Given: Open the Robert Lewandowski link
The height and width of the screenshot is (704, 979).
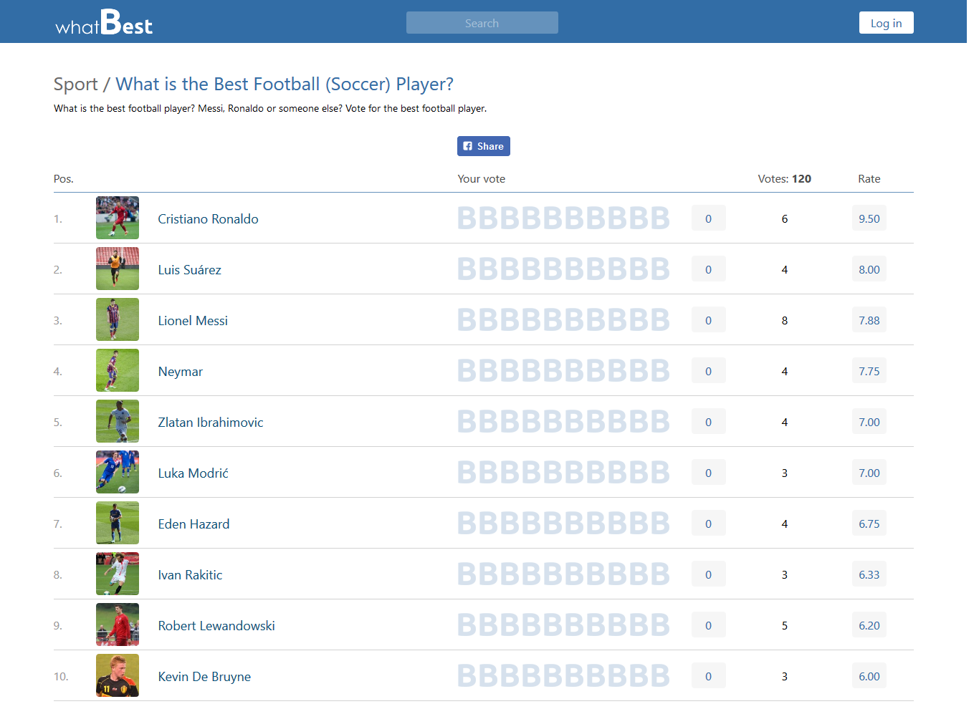Looking at the screenshot, I should pos(216,626).
